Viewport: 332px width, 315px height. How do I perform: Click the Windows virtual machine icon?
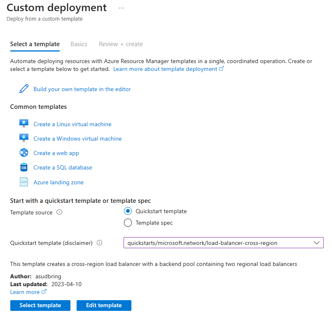pyautogui.click(x=24, y=139)
